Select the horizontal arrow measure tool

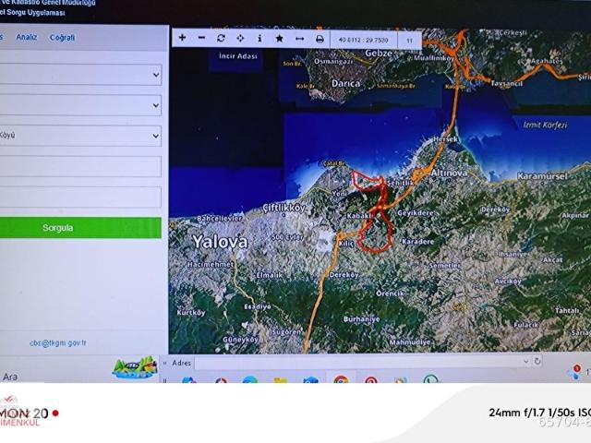coord(299,39)
